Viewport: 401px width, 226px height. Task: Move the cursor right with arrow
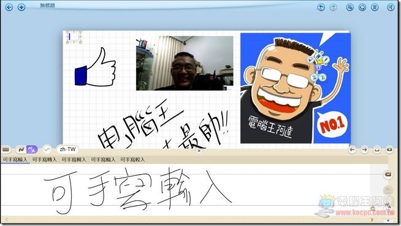[365, 149]
